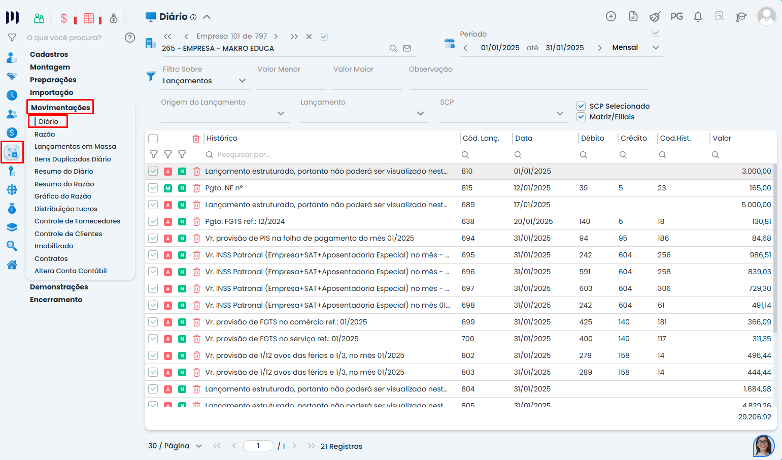This screenshot has width=782, height=460.
Task: Select Lançamentos em Massa menu item
Action: tap(75, 147)
